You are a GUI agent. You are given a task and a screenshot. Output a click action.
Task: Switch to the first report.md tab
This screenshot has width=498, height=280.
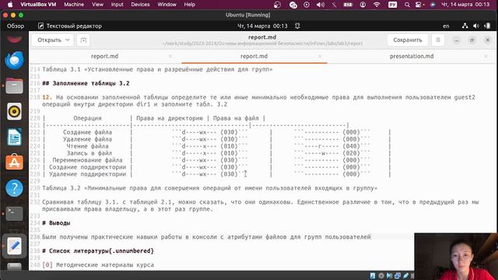[x=104, y=56]
